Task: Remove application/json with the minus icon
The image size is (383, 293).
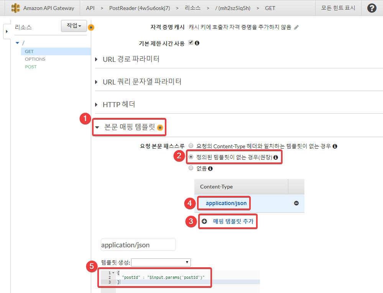Action: tap(296, 203)
